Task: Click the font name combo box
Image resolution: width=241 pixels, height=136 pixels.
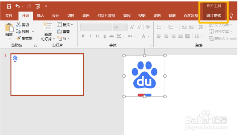Action: (x=96, y=27)
